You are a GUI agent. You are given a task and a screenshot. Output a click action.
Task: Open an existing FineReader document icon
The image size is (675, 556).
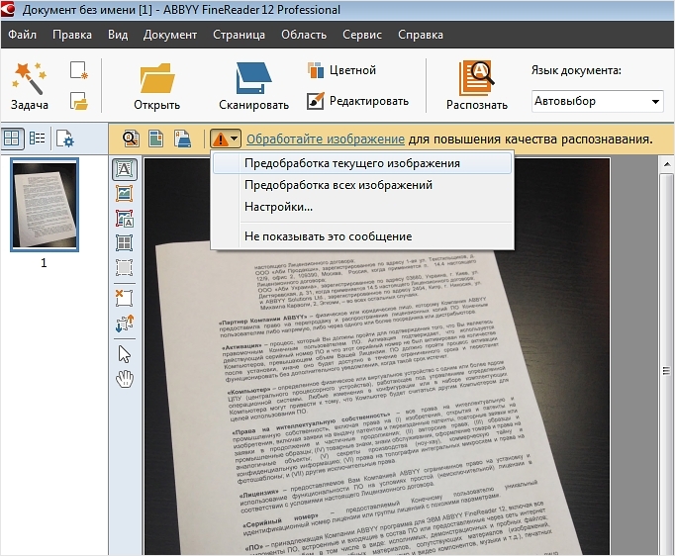click(x=79, y=101)
